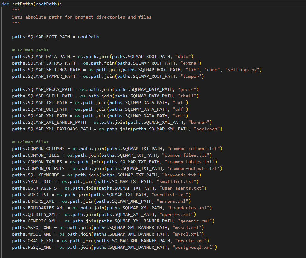Click the "payloads" string literal
The height and width of the screenshot is (258, 306).
[x=207, y=129]
